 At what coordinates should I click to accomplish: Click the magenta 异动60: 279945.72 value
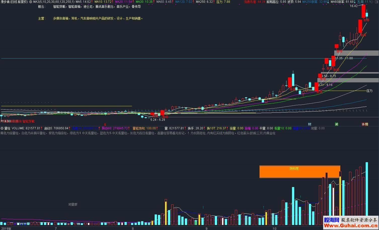tap(115, 128)
